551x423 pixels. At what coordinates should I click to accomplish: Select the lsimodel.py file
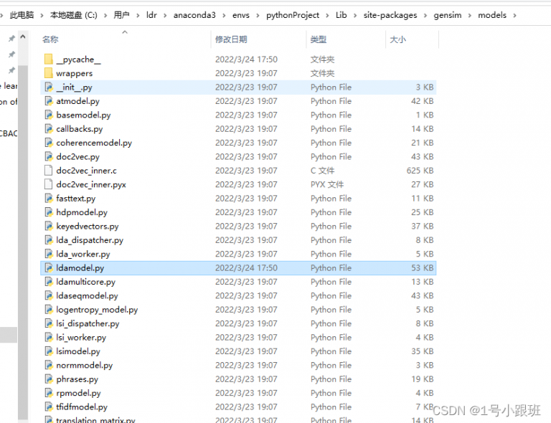78,351
